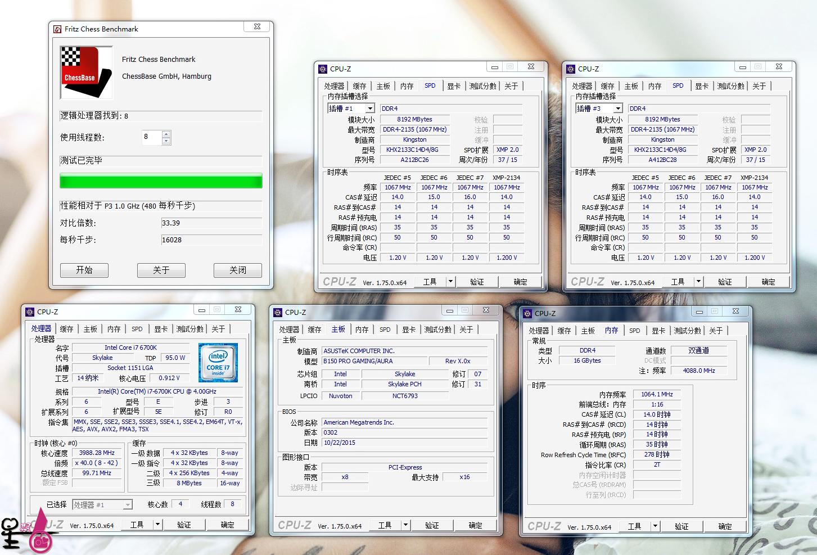Click 确定 button in mainboard CPU-Z window
The image size is (817, 555).
(476, 525)
